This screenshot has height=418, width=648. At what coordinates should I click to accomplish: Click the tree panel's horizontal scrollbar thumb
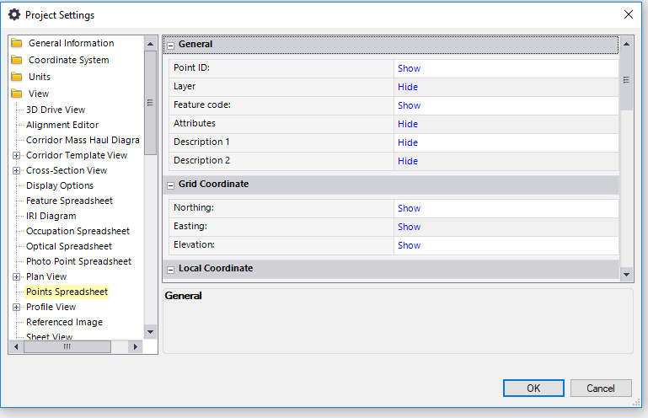(67, 346)
